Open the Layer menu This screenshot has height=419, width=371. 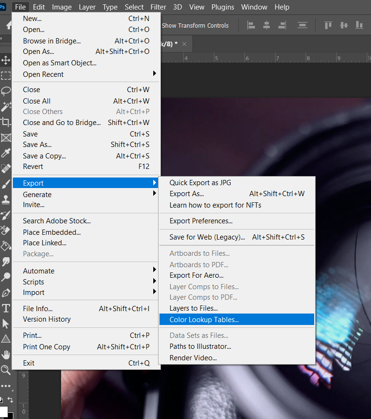tap(87, 7)
